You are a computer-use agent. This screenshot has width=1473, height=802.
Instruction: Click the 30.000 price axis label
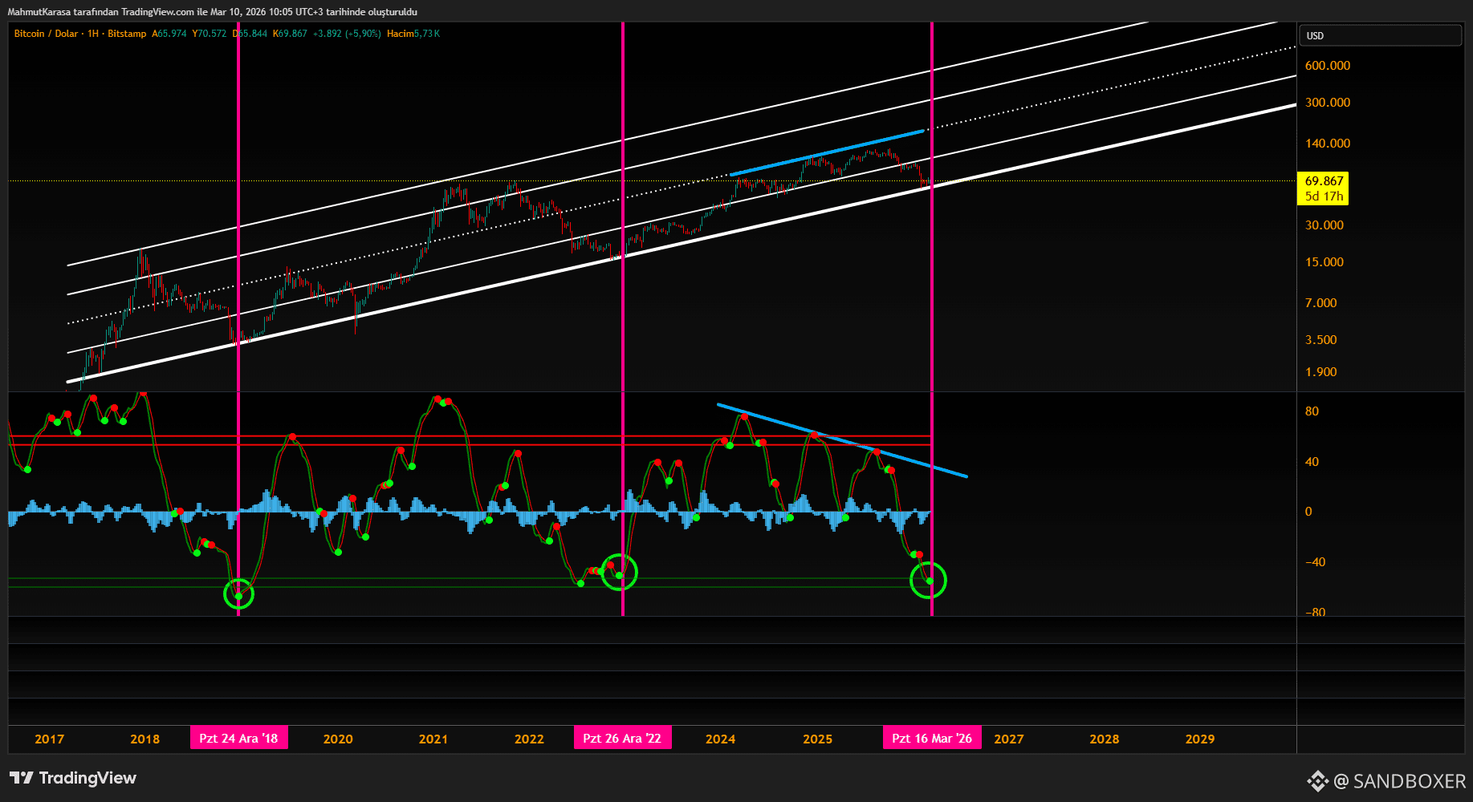pos(1324,225)
